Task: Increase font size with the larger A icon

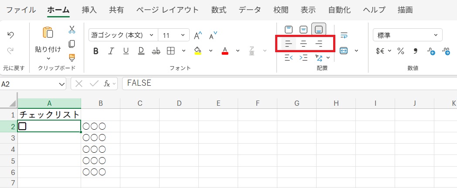Action: click(198, 36)
